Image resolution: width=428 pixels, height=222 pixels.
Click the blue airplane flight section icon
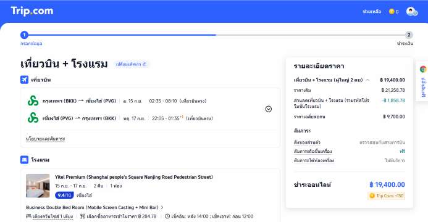coord(24,80)
